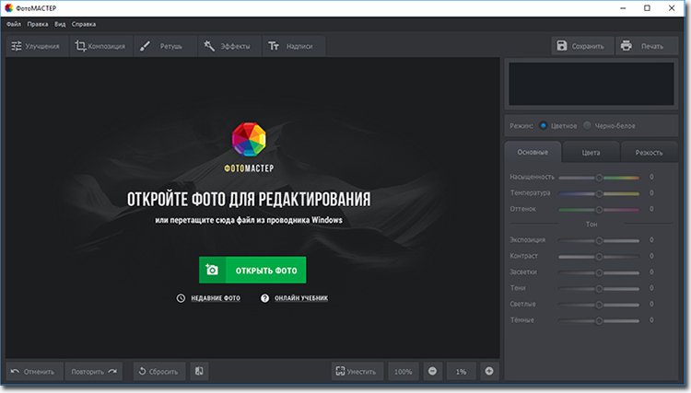Click the Светлые slider handle
The image size is (691, 393).
[599, 305]
